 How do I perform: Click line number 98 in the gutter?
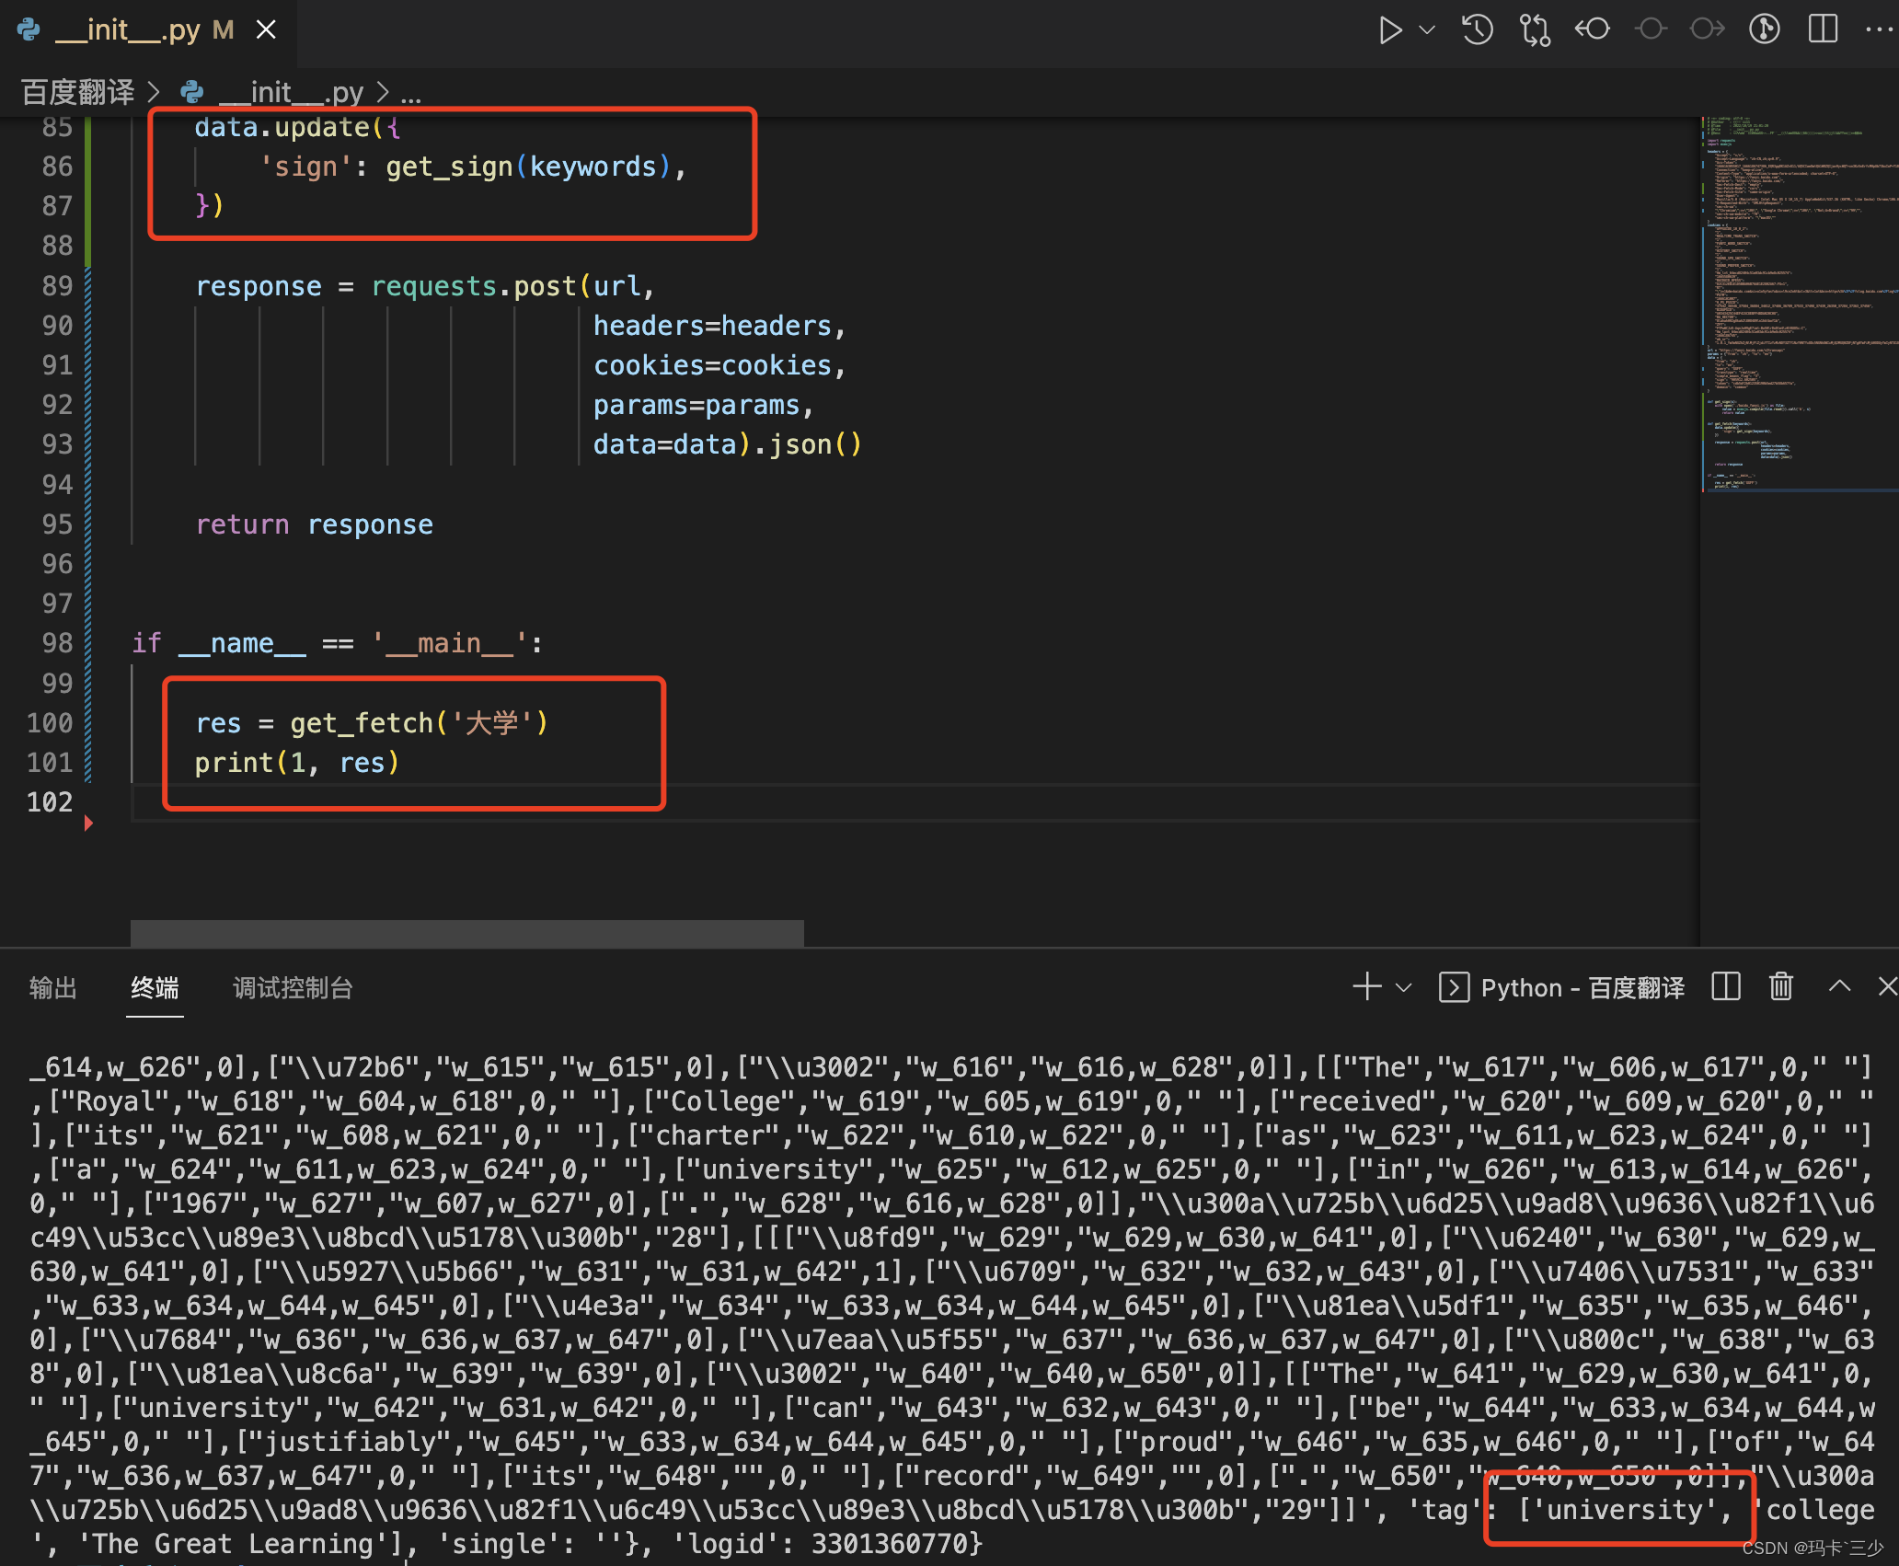pyautogui.click(x=56, y=642)
